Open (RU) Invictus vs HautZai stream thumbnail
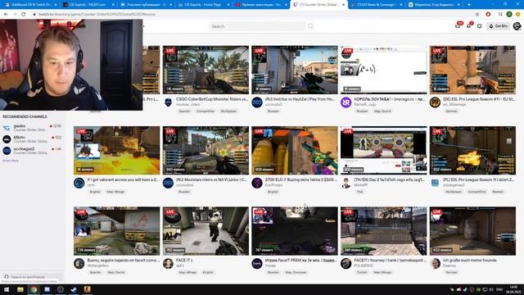This screenshot has height=295, width=524. [295, 70]
